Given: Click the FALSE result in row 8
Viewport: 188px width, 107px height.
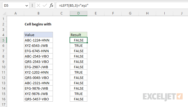Looking at the screenshot, I should (x=78, y=56).
